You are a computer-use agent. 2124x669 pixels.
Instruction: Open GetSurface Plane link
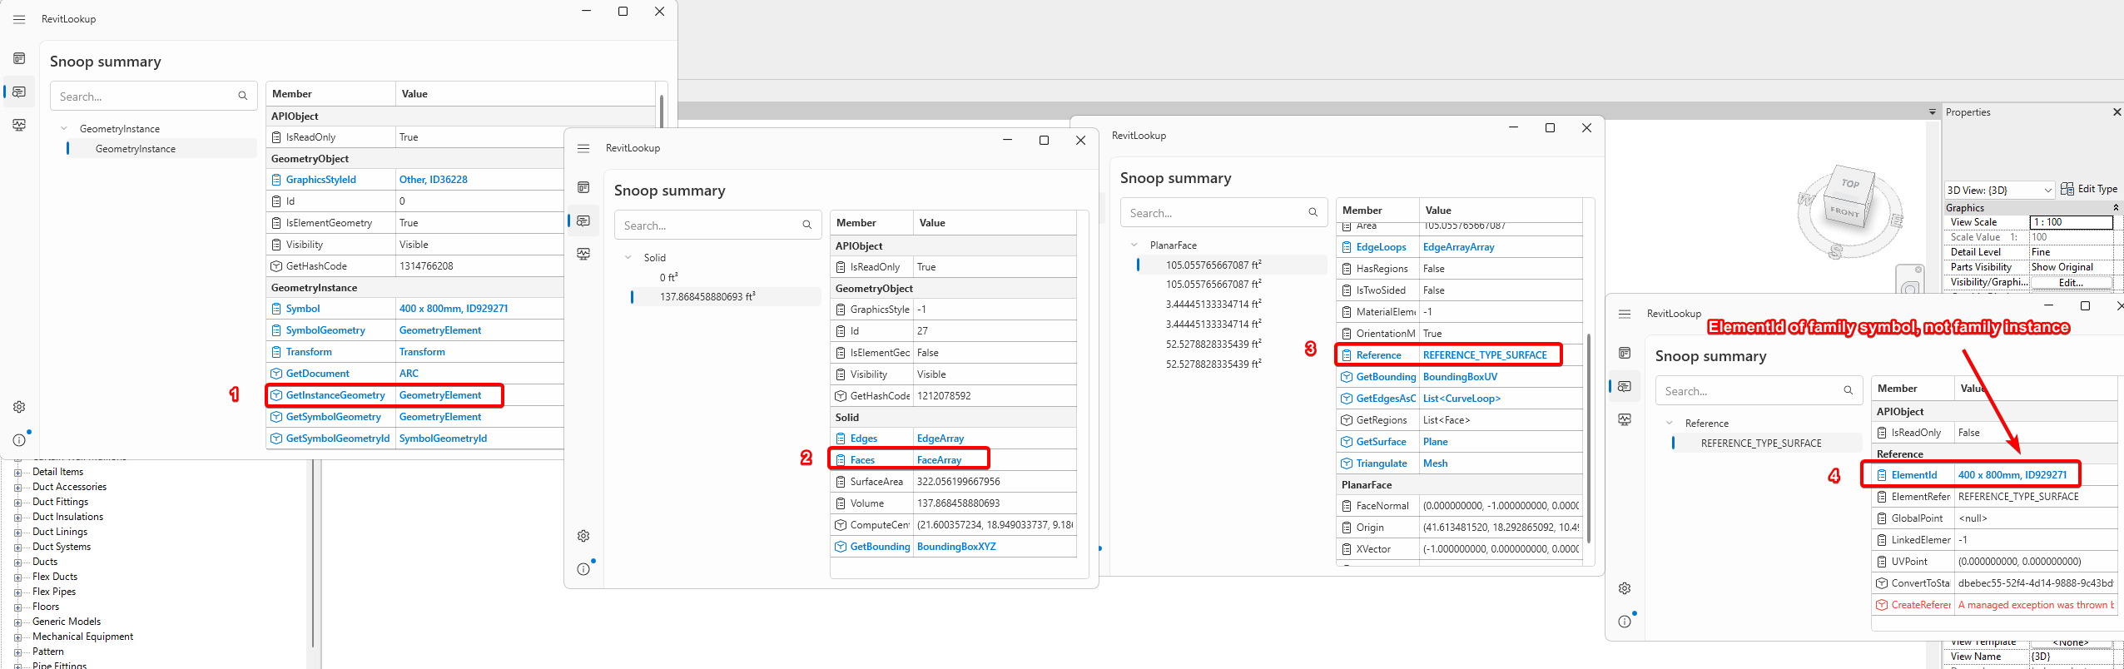click(1435, 442)
